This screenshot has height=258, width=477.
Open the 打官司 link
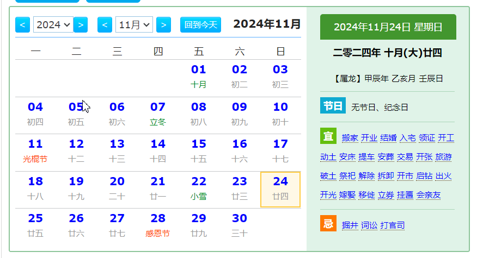click(393, 225)
